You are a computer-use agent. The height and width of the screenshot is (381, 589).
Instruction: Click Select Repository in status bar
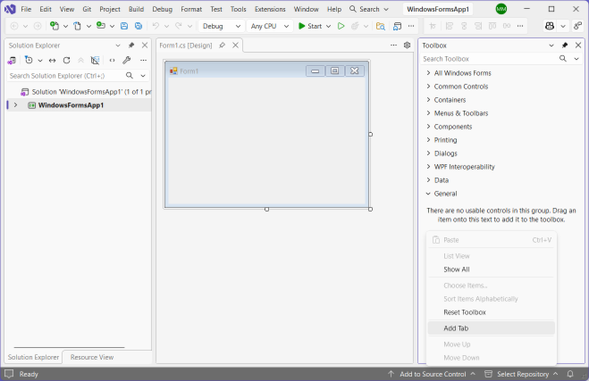521,374
